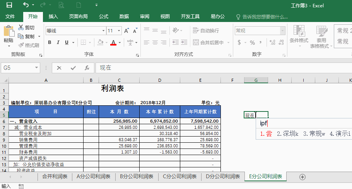Expand the 复制 dropdown arrow
This screenshot has height=189, width=352.
click(x=39, y=36)
